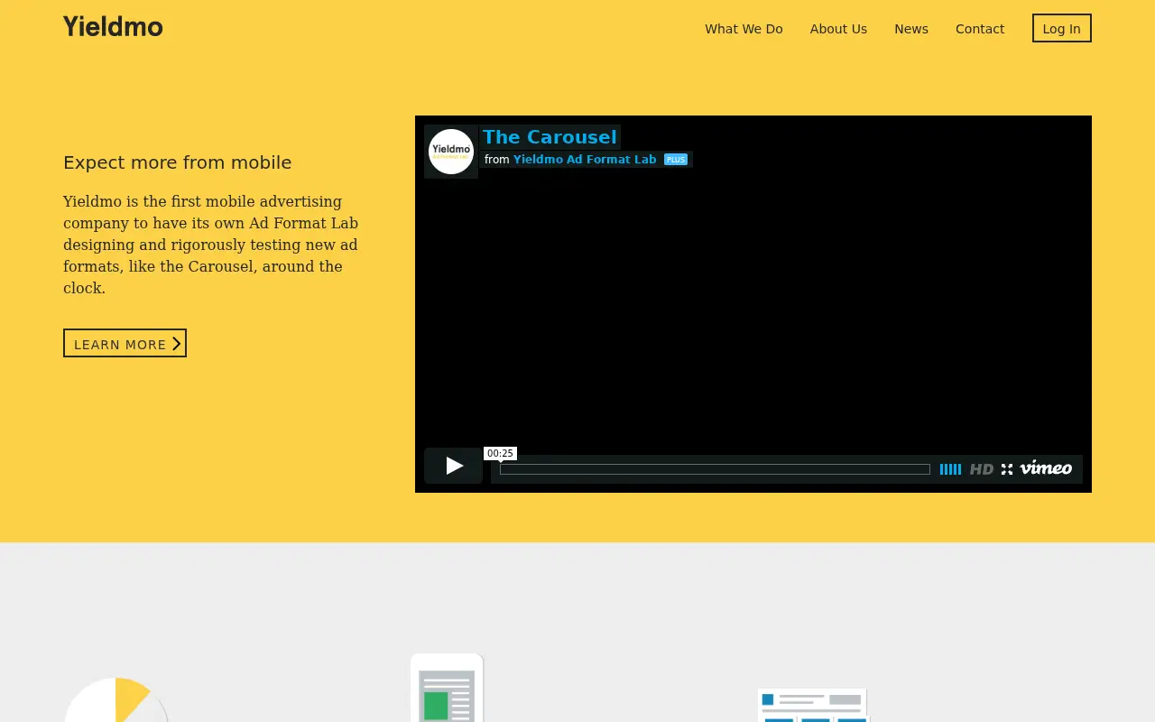1155x722 pixels.
Task: Adjust the Vimeo volume bars
Action: coord(950,469)
